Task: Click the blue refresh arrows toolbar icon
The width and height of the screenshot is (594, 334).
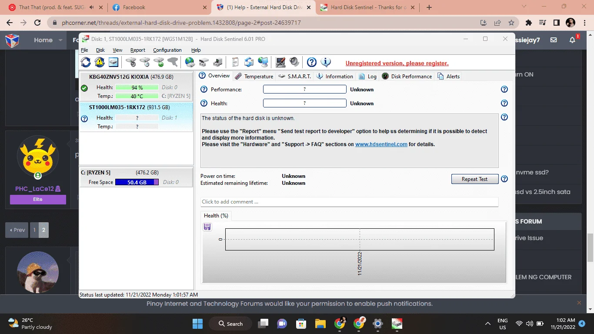Action: (x=86, y=62)
